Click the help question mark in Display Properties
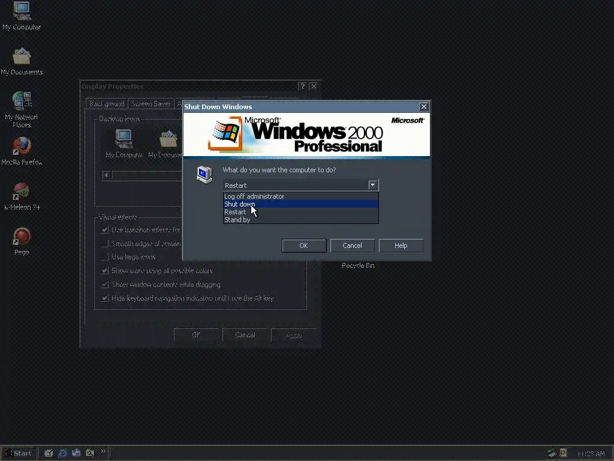Image resolution: width=614 pixels, height=461 pixels. pyautogui.click(x=302, y=86)
